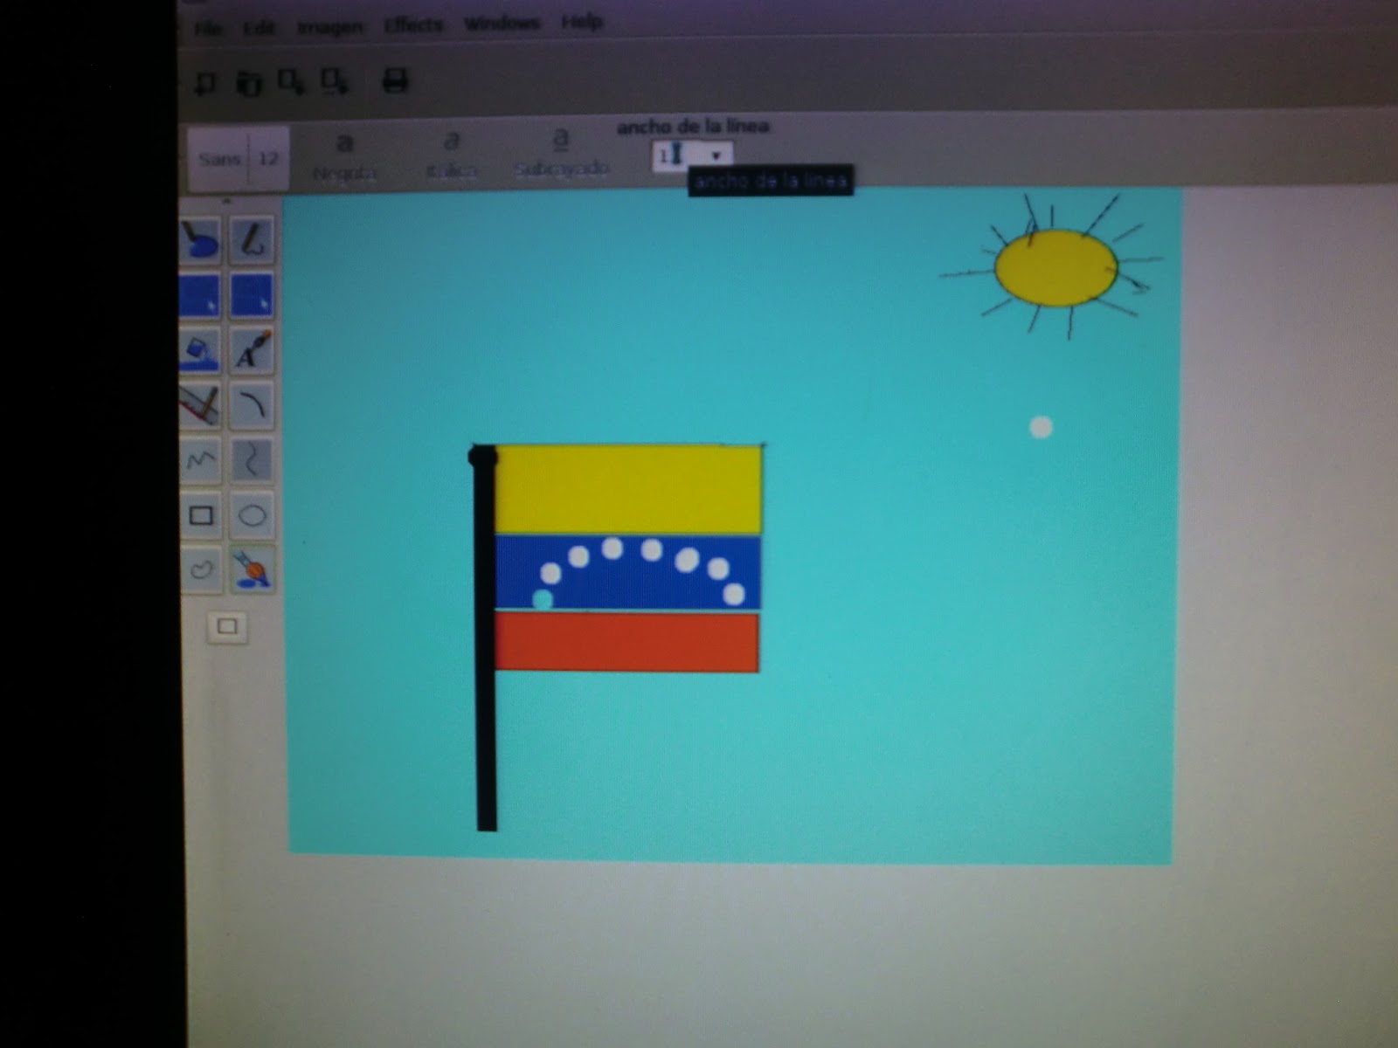Select the paintbrush tool with blue blob
The height and width of the screenshot is (1048, 1398).
[202, 240]
